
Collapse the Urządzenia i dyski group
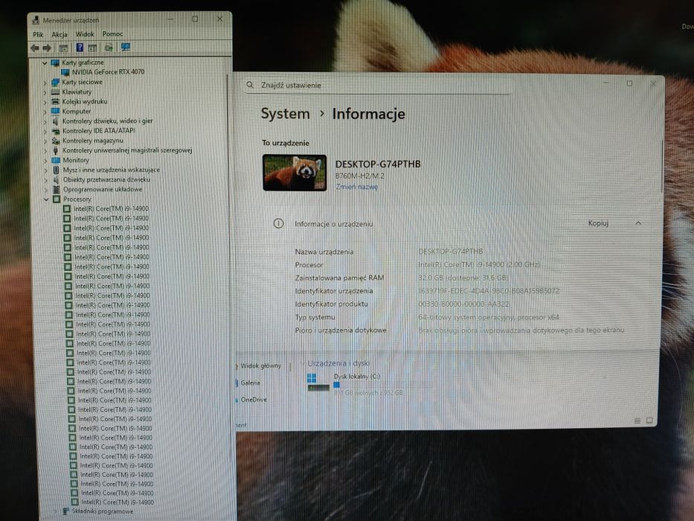[x=303, y=363]
